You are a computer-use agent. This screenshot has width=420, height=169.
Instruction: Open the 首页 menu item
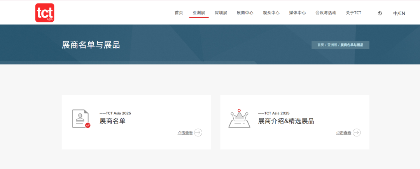pos(178,13)
